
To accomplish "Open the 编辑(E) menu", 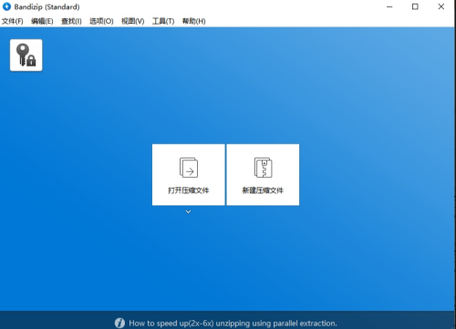I will 42,21.
